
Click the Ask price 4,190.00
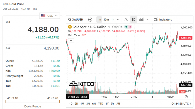pos(52,48)
